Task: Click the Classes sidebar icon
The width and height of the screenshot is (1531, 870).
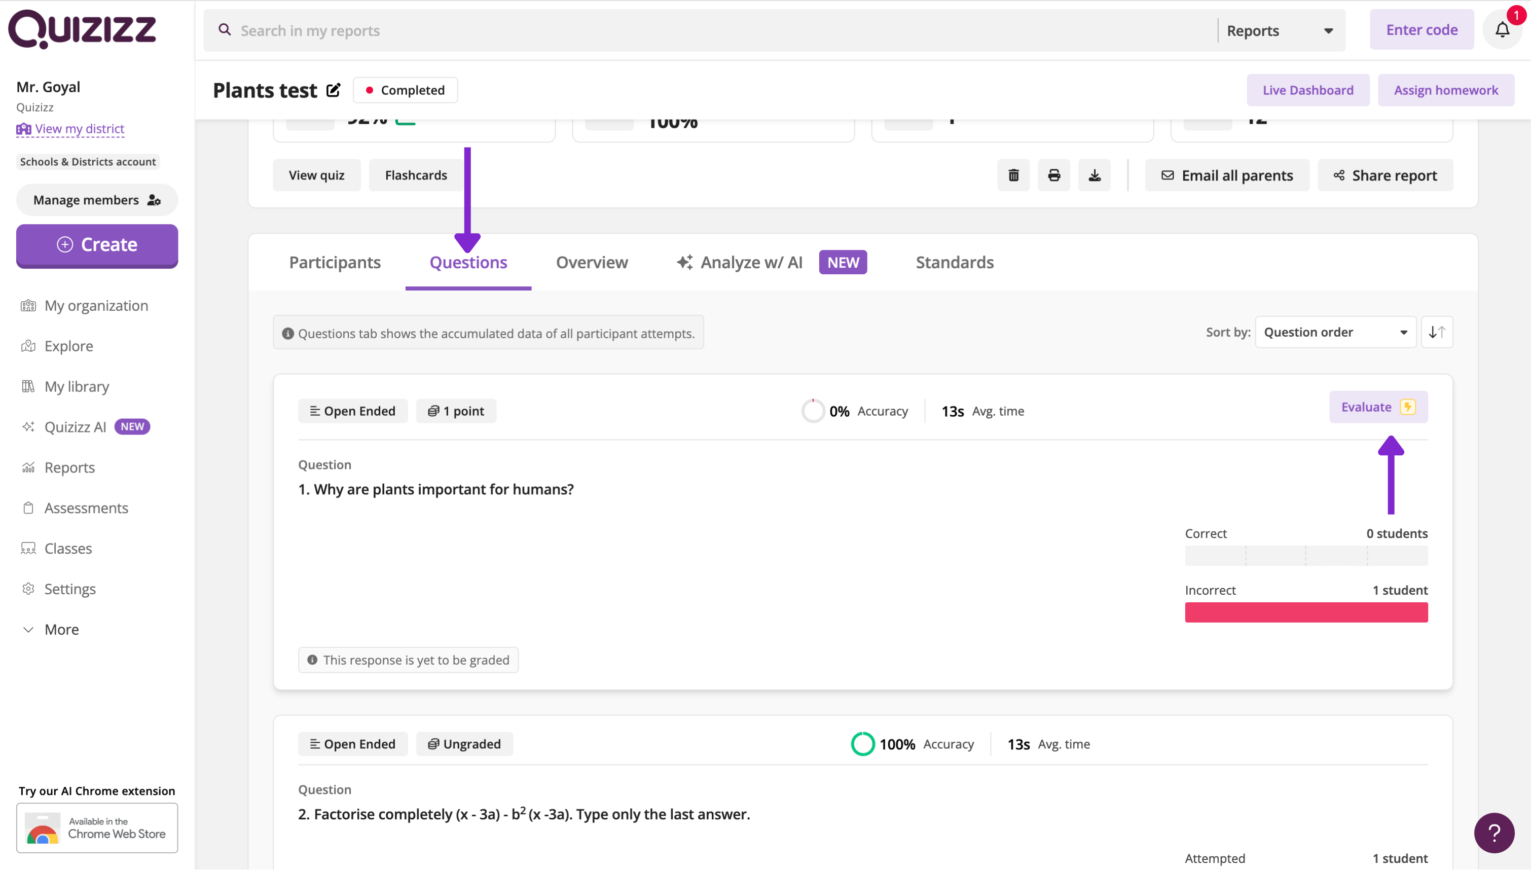Action: 28,549
